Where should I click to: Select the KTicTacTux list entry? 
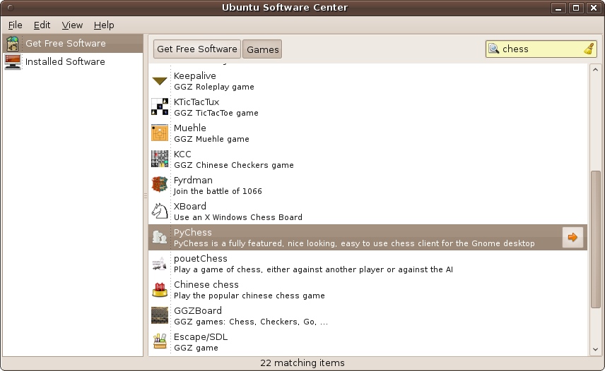368,107
